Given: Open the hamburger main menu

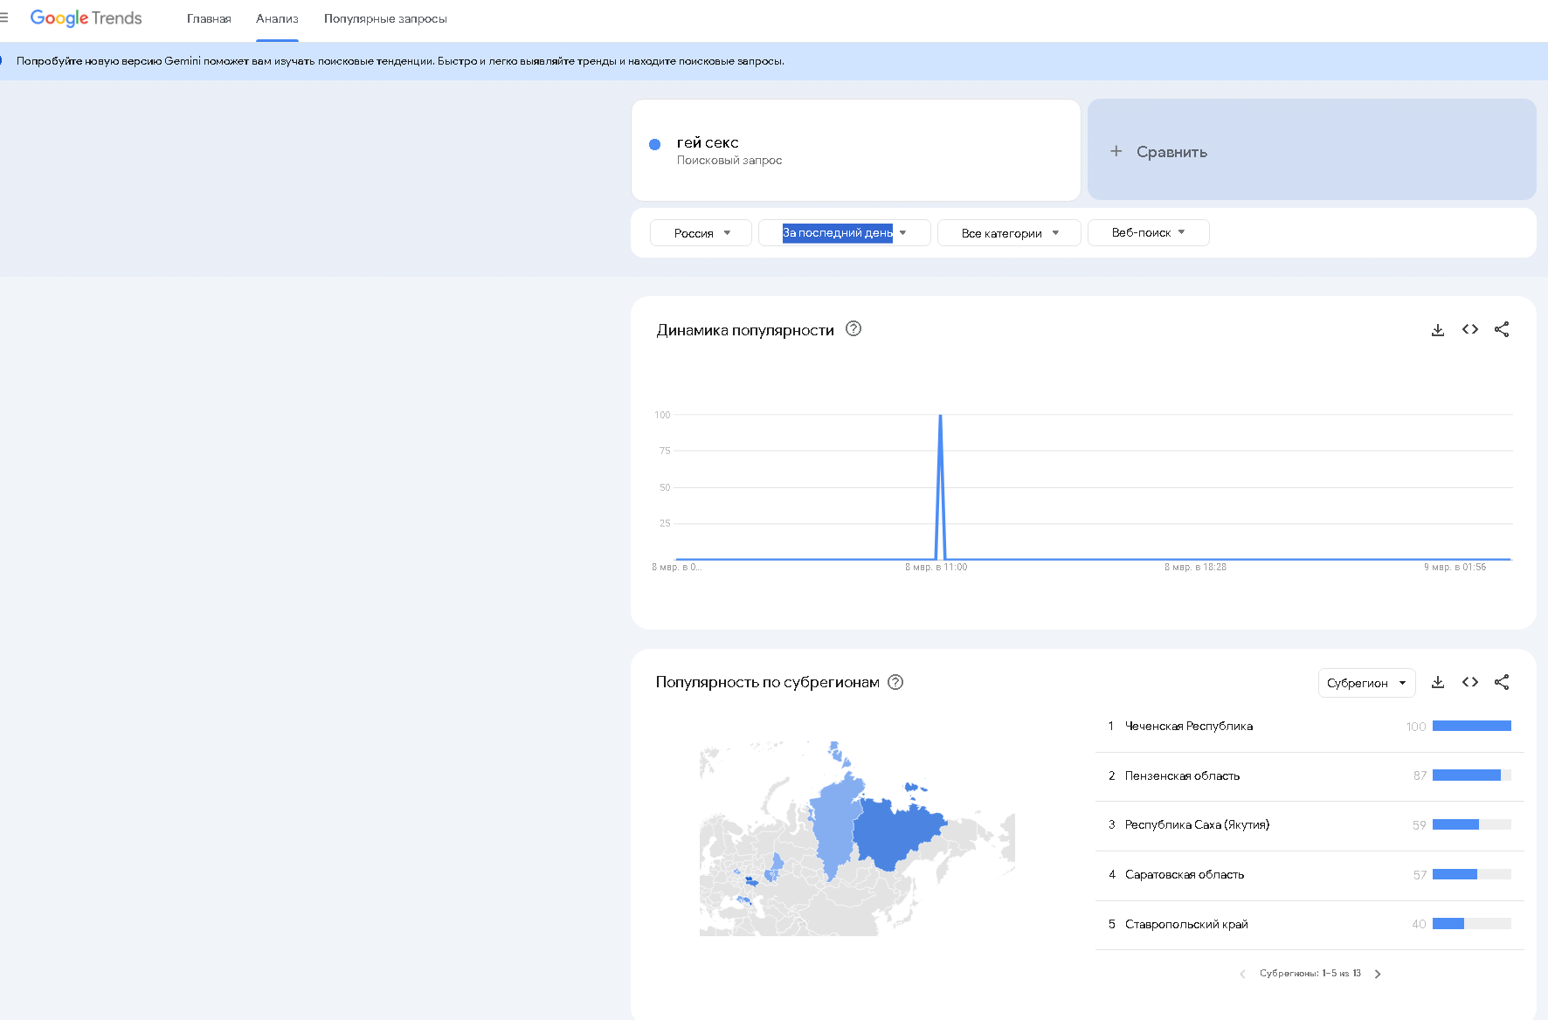Looking at the screenshot, I should (x=4, y=18).
